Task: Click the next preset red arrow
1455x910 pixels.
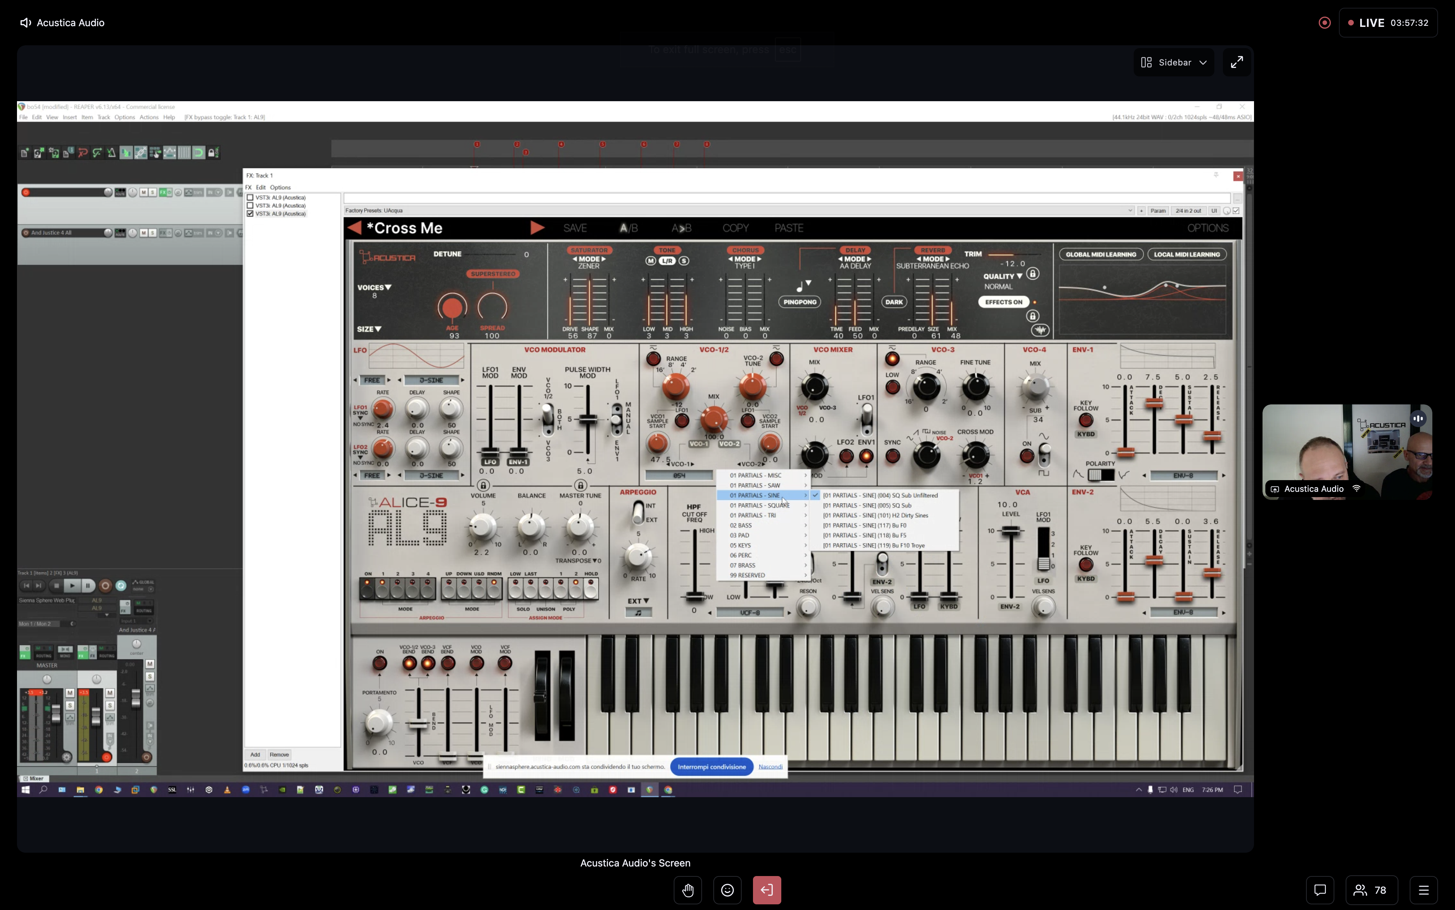Action: coord(537,227)
